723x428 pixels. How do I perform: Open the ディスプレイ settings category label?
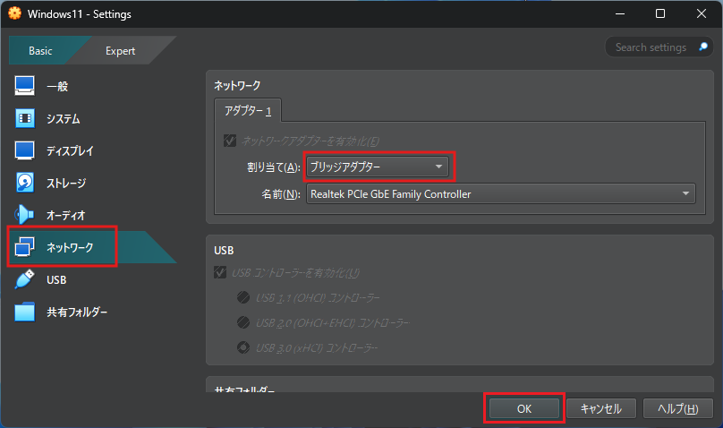click(70, 150)
